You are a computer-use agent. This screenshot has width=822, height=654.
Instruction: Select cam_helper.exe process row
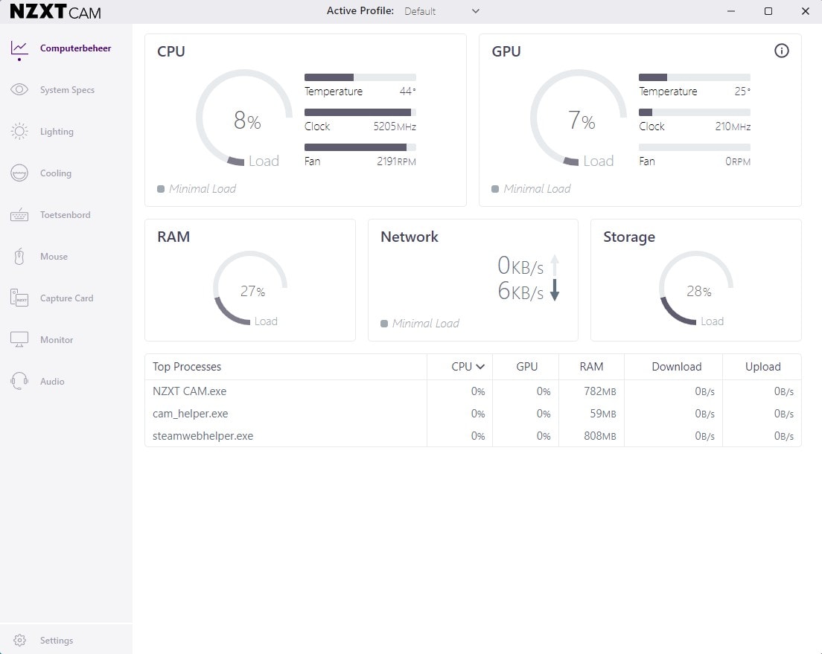pos(473,414)
